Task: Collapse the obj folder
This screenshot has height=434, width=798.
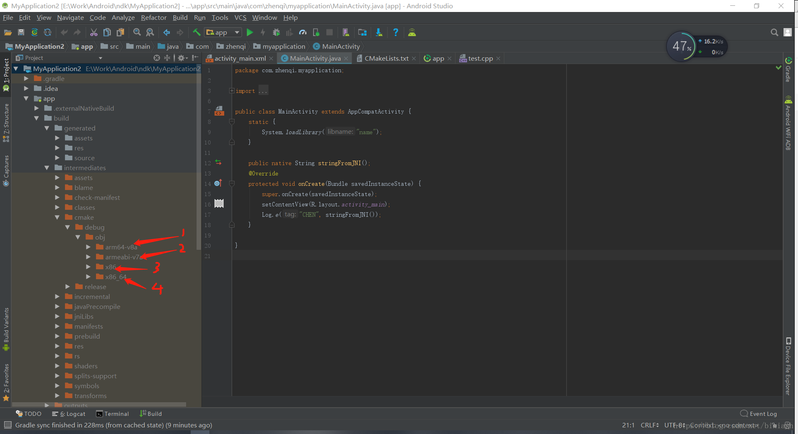Action: pos(78,237)
